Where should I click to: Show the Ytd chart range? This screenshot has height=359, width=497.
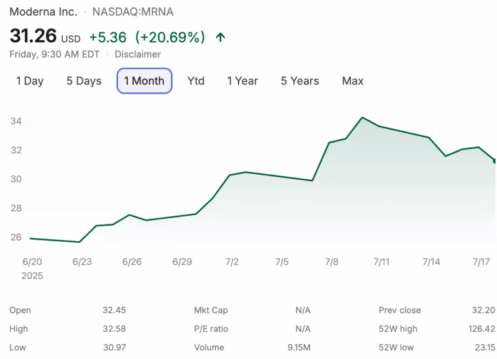(x=196, y=81)
